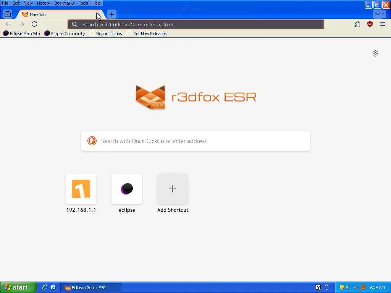The image size is (391, 293).
Task: Launch the second Quick Launch browser icon
Action: pos(53,288)
